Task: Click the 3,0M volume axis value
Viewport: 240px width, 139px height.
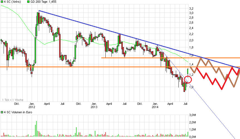Action: click(193, 115)
